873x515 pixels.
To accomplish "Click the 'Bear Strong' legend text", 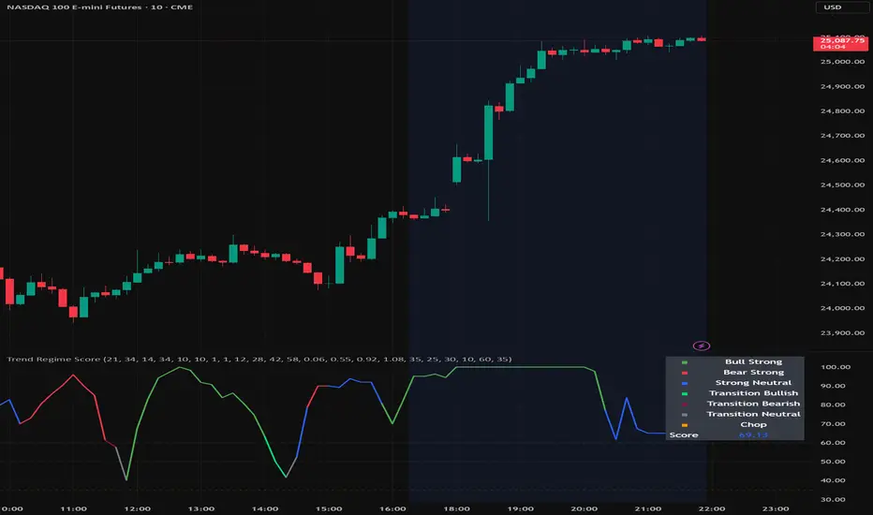I will click(x=753, y=373).
